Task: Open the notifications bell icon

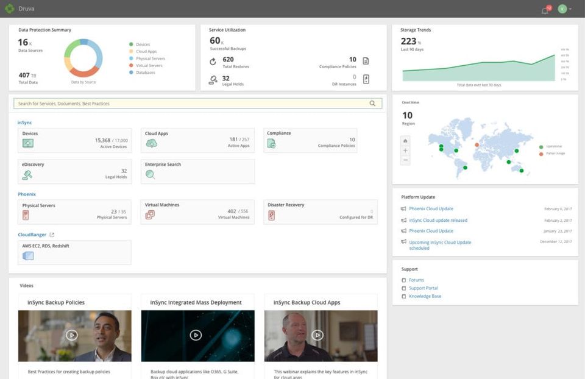Action: pyautogui.click(x=545, y=10)
